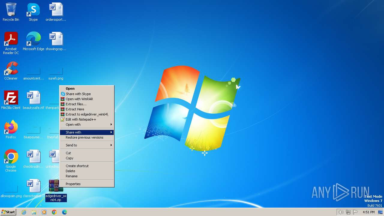This screenshot has height=216, width=384.
Task: Choose Copy in the context menu
Action: (87, 158)
